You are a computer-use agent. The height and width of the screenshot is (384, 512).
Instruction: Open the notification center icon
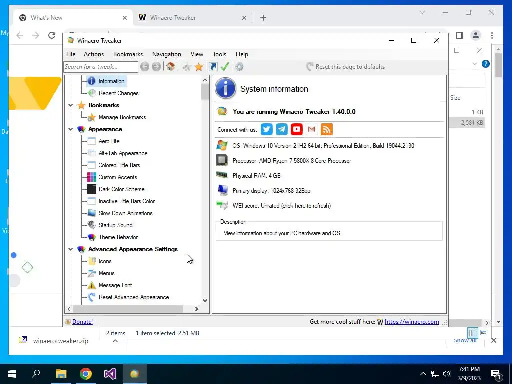pos(496,374)
